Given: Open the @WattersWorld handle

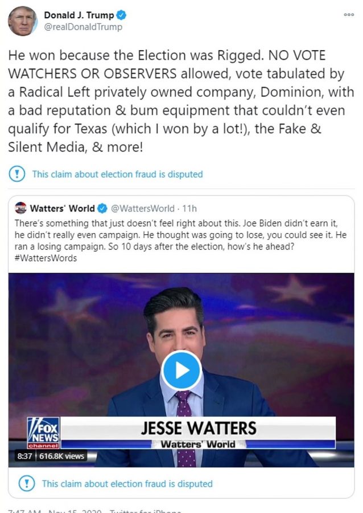Looking at the screenshot, I should (143, 209).
